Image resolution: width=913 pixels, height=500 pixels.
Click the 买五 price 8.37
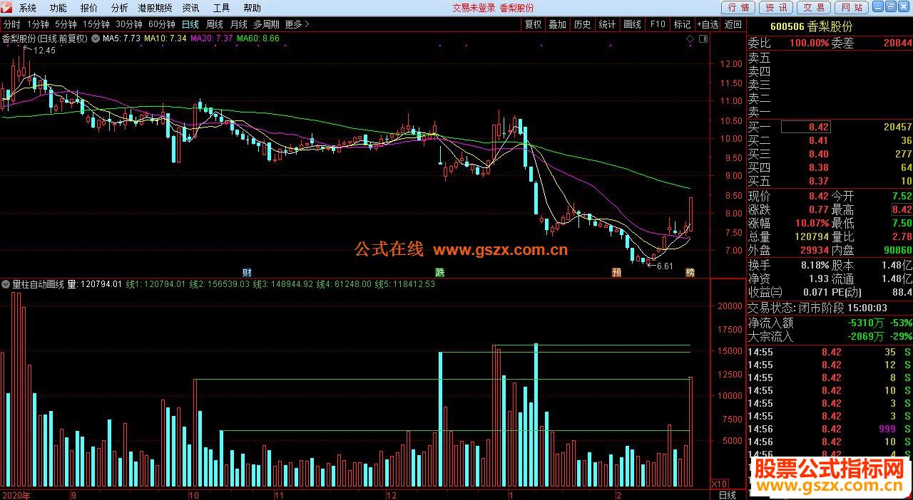[819, 181]
